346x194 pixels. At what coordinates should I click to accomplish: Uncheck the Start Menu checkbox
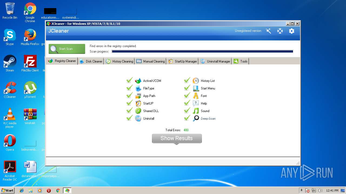click(x=187, y=88)
